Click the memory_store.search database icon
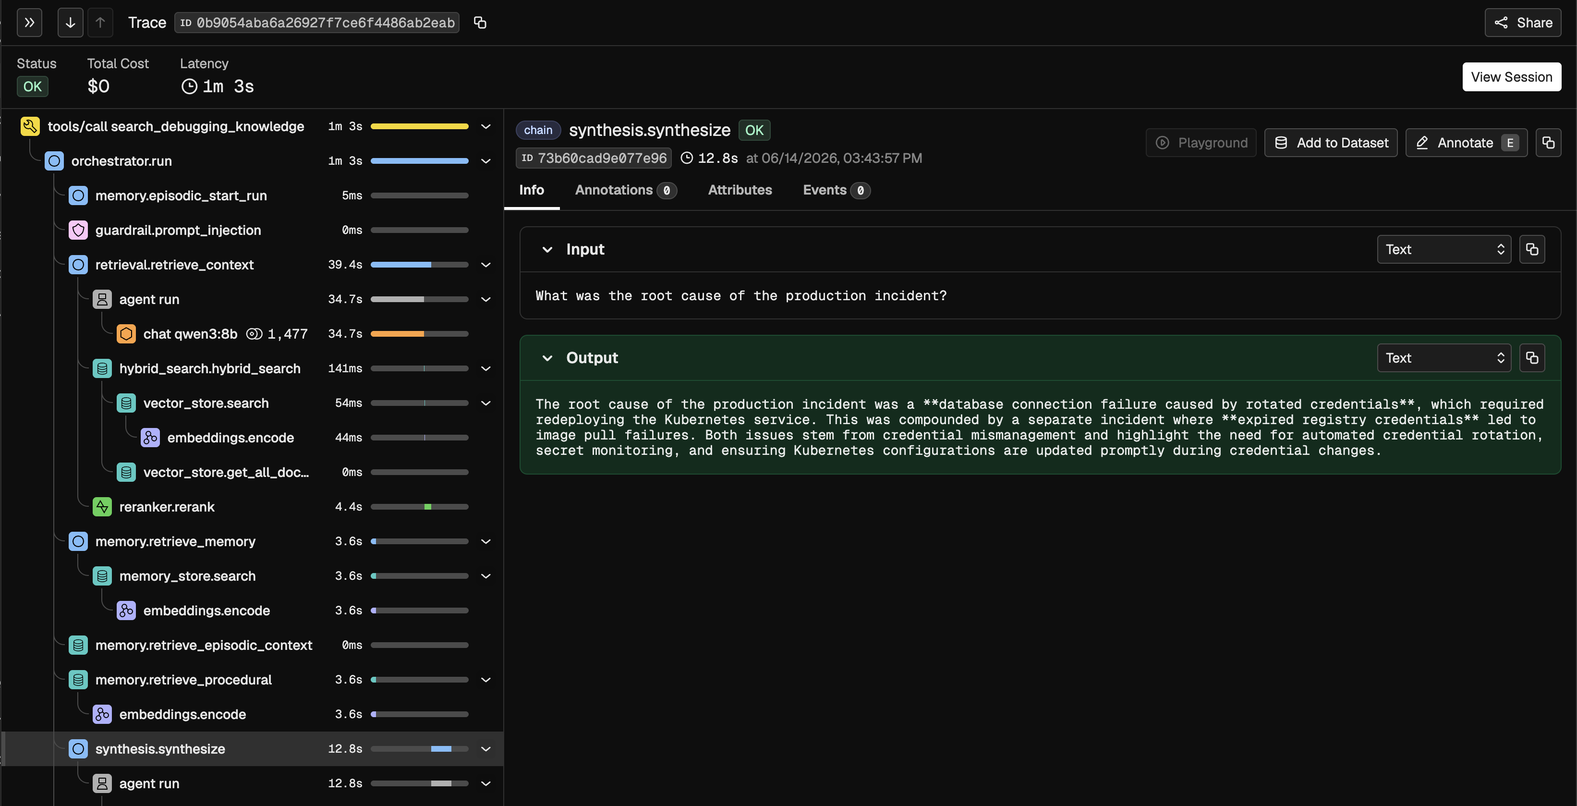Viewport: 1577px width, 806px height. [x=102, y=576]
